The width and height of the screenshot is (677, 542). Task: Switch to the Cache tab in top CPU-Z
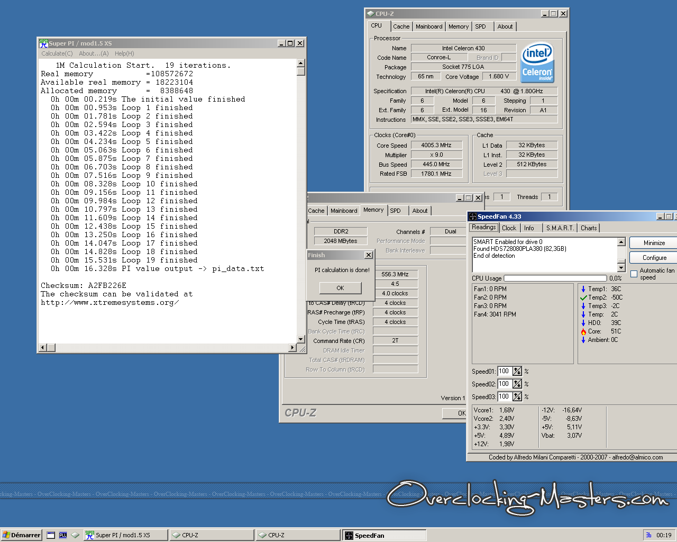pyautogui.click(x=401, y=26)
